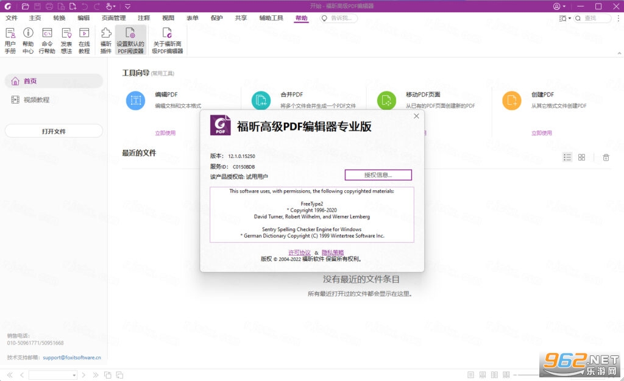Open the 许可协议 license link
Viewport: 624px width, 381px height.
[299, 252]
